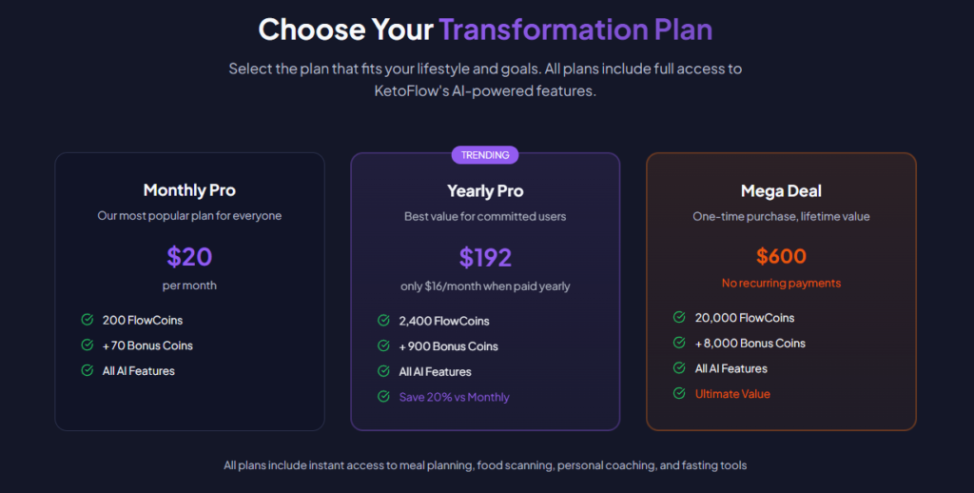Screen dimensions: 974x493
Task: Choose the Yearly Pro plan heading
Action: (485, 191)
